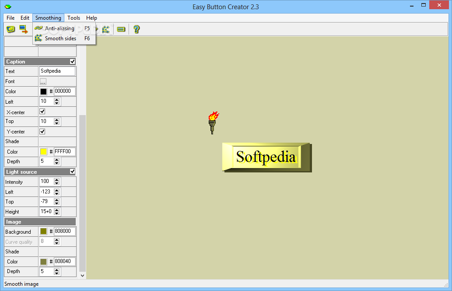Open the Tools menu
This screenshot has height=291, width=452.
tap(74, 18)
